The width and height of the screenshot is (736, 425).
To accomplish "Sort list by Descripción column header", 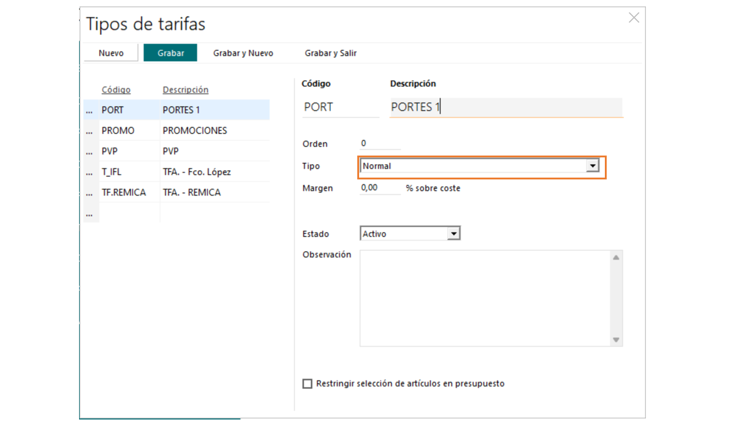I will tap(185, 90).
